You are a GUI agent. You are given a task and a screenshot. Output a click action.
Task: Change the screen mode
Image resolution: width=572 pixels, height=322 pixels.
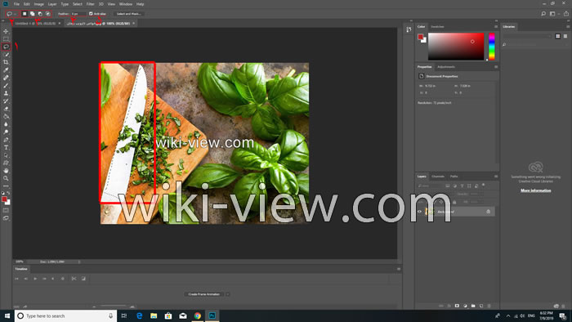[6, 218]
